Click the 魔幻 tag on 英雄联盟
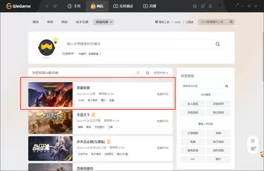The width and height of the screenshot is (264, 171). click(103, 100)
